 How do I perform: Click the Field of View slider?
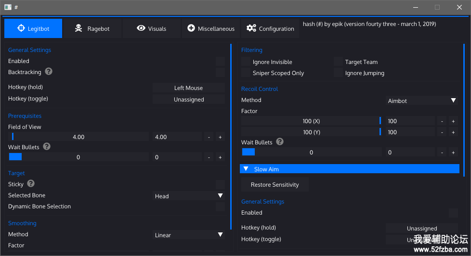tap(78, 137)
